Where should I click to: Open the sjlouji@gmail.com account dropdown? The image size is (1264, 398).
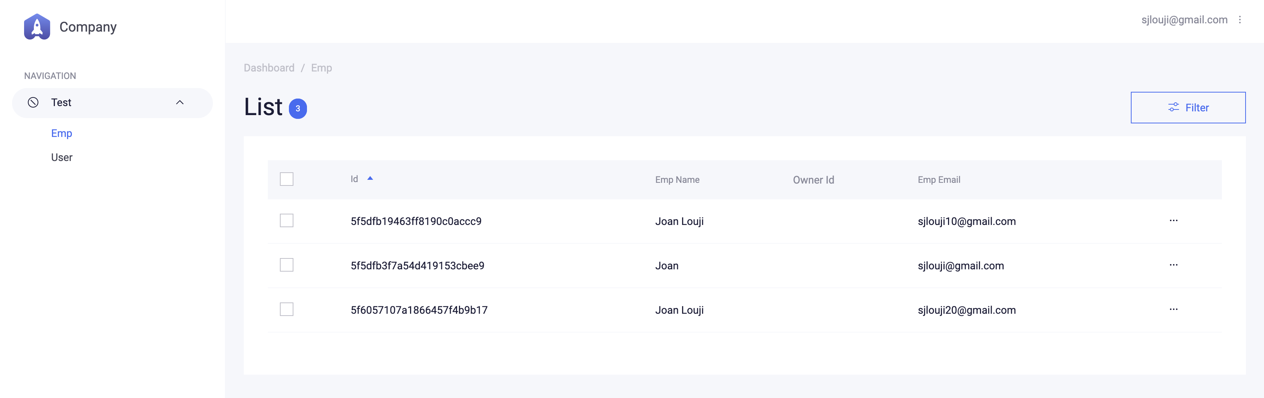tap(1184, 20)
